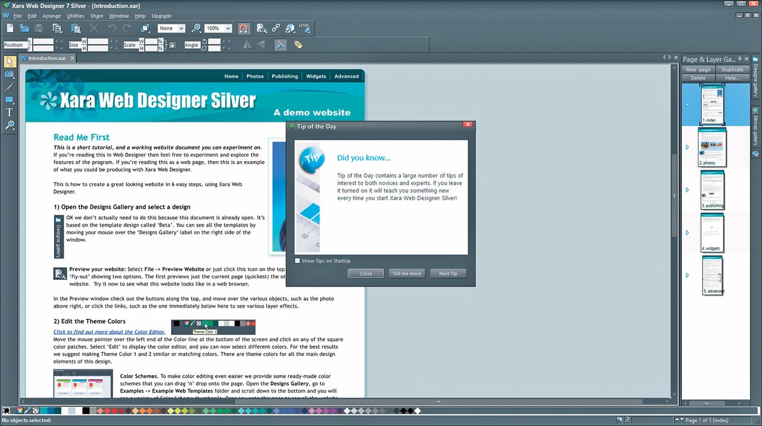Select the 4. widgets page thumbnail

tap(713, 233)
